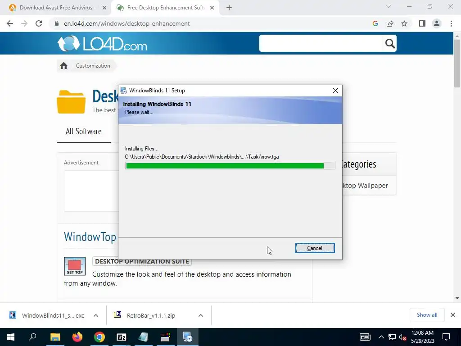
Task: Close the downloads bar
Action: (x=453, y=315)
